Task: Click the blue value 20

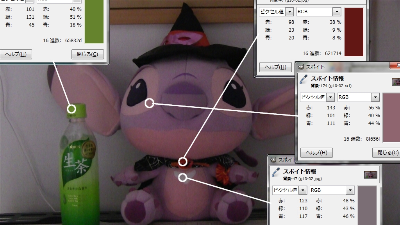Action: click(x=291, y=38)
